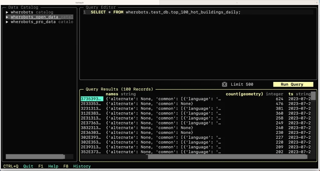Toggle the Limit 500 checkbox

point(224,84)
